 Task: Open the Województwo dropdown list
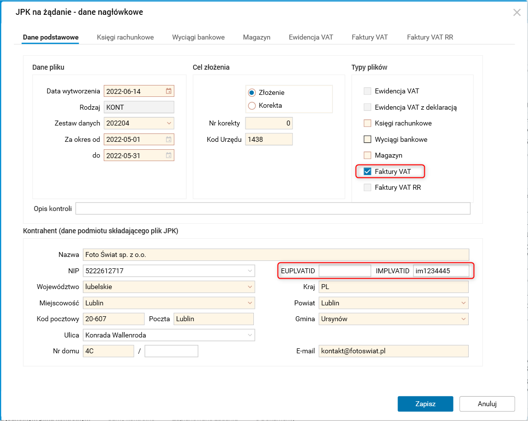pos(249,287)
